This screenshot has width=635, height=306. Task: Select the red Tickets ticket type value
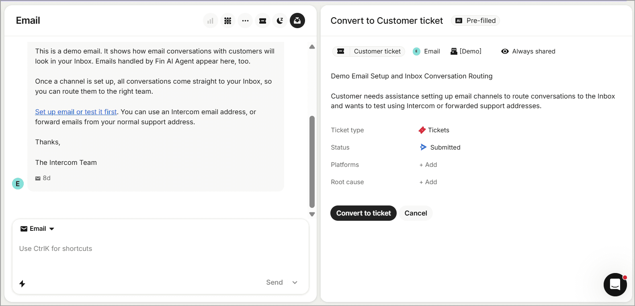pos(434,130)
